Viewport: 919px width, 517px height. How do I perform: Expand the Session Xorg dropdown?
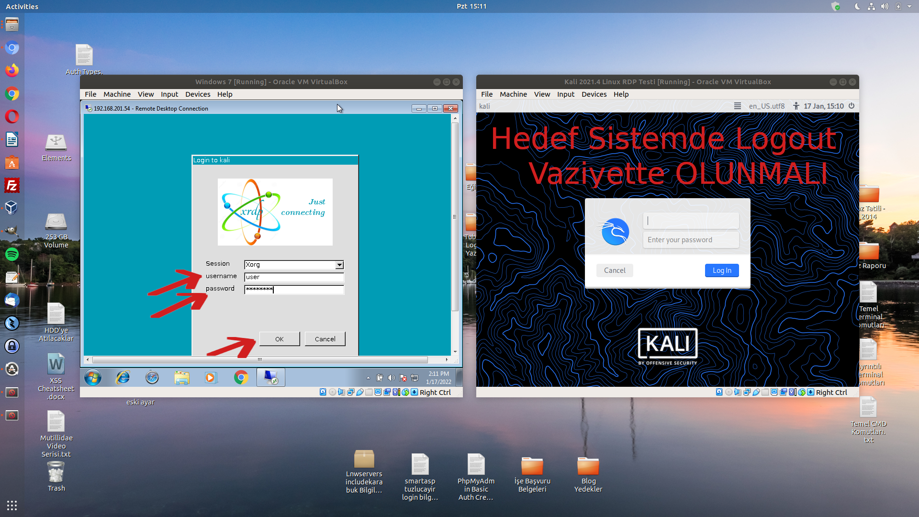pyautogui.click(x=339, y=265)
